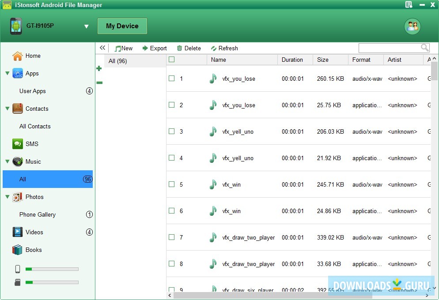Click the Home icon in sidebar

click(x=17, y=56)
